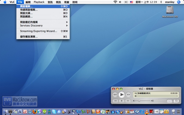
Task: Skip to previous track in VLC
Action: click(115, 101)
